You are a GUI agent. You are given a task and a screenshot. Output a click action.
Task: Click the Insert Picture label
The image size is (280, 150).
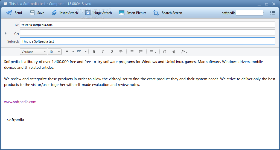pos(137,13)
